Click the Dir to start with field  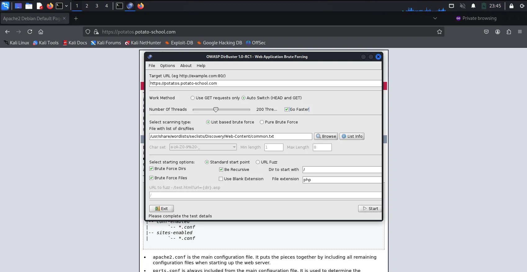tap(342, 170)
